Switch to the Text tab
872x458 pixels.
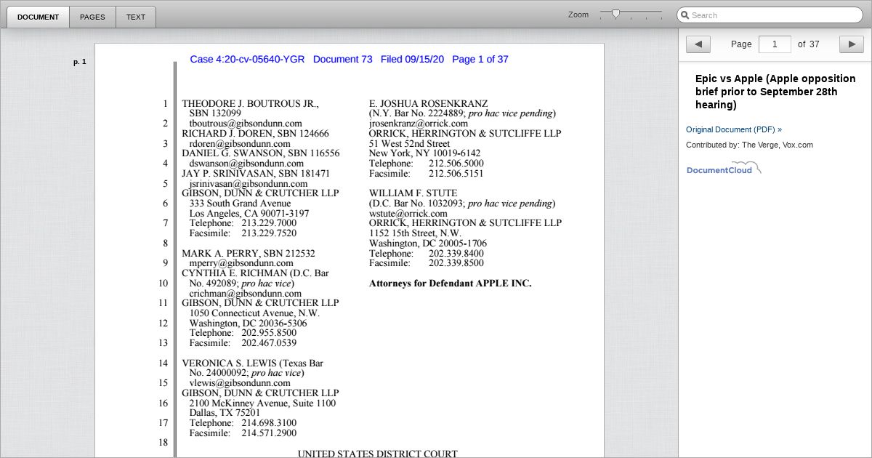pos(136,17)
